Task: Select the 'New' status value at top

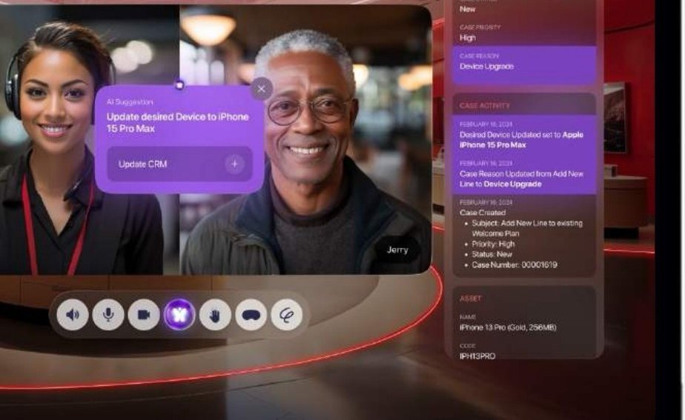Action: [467, 9]
